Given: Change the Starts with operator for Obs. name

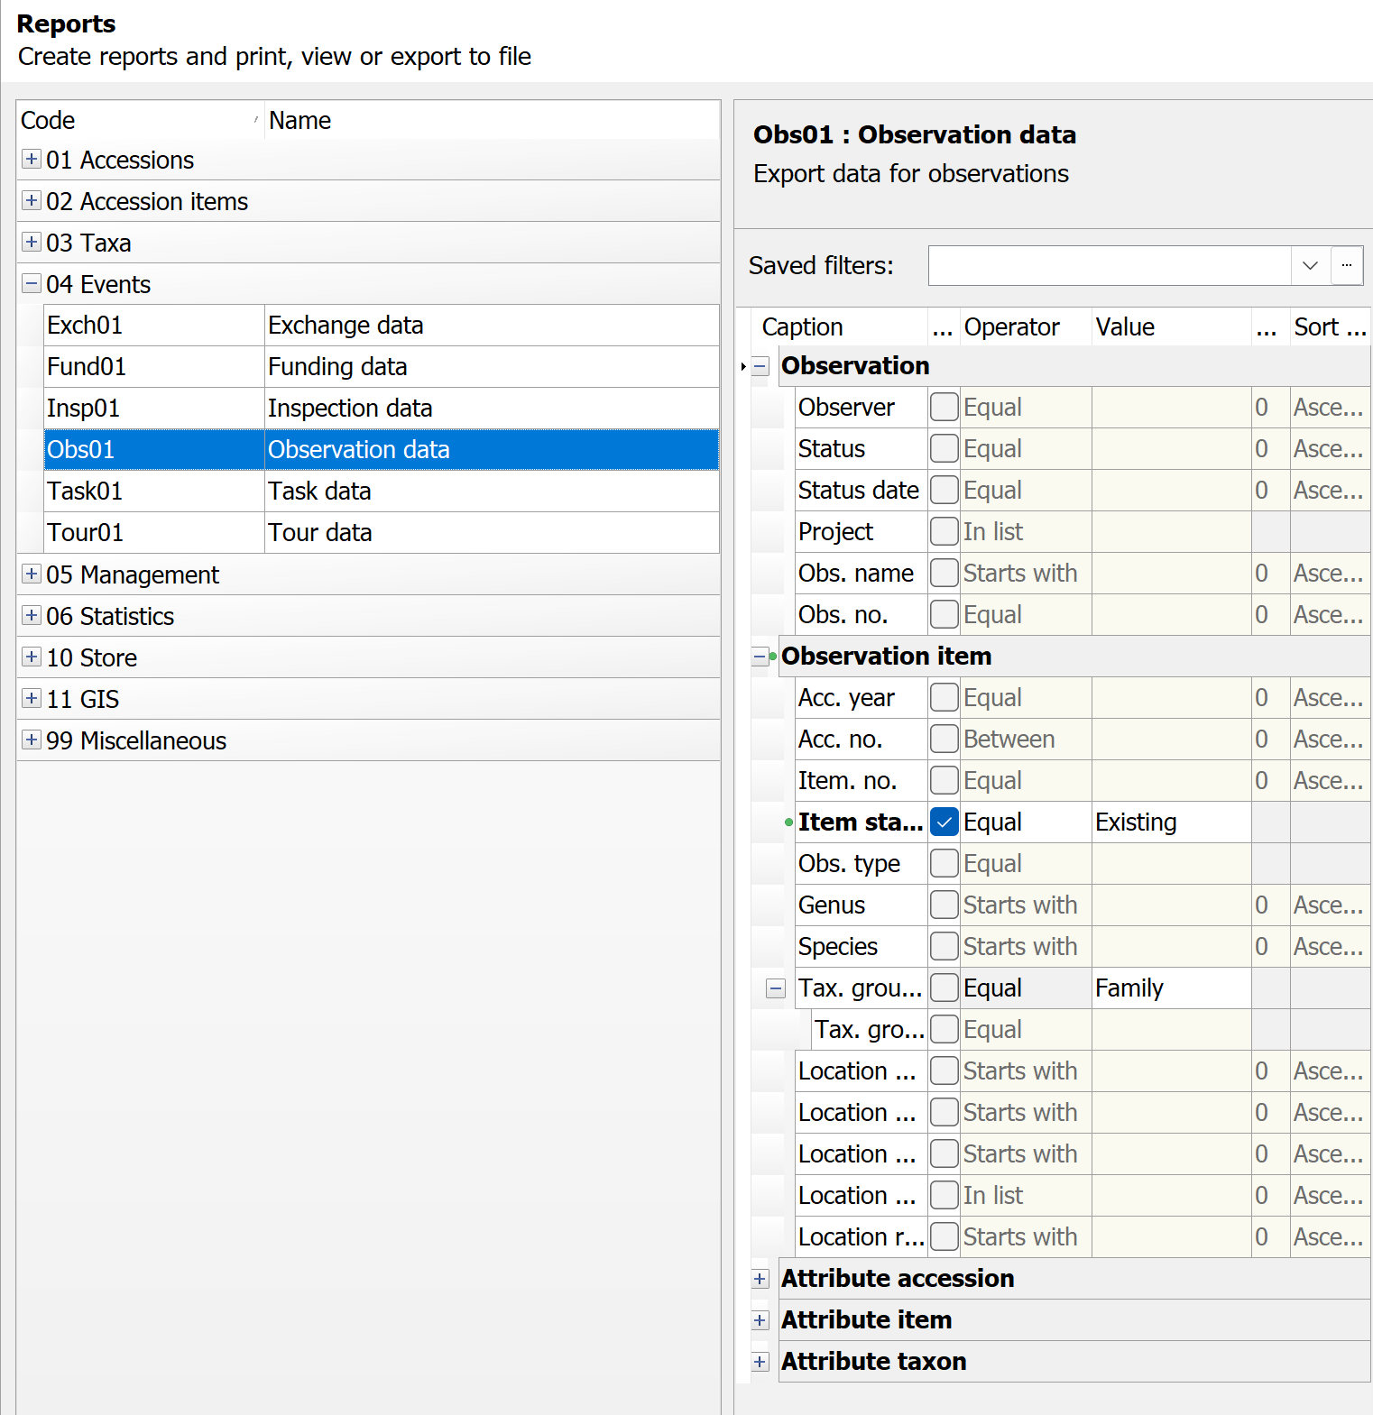Looking at the screenshot, I should (x=1026, y=574).
